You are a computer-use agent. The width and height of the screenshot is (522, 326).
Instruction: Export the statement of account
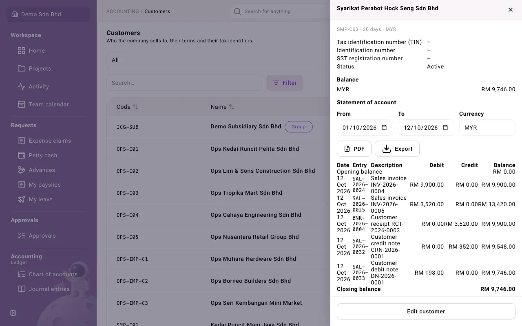[x=397, y=149]
